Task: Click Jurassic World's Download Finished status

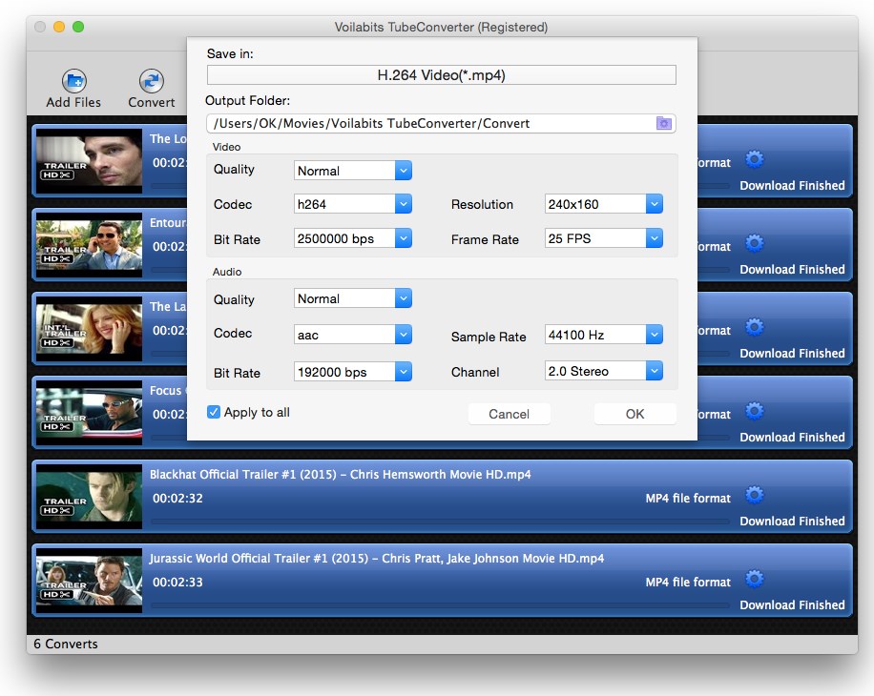Action: 792,605
